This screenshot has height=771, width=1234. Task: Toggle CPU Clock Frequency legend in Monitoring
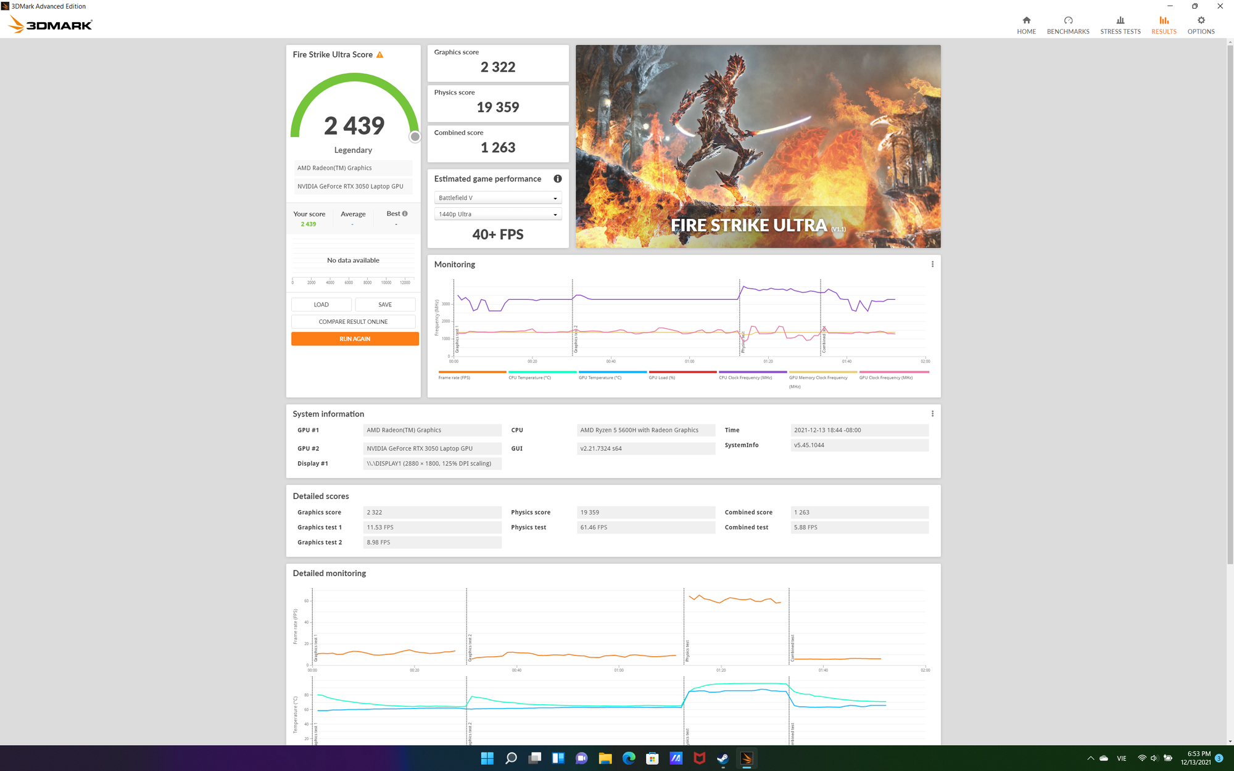(752, 375)
